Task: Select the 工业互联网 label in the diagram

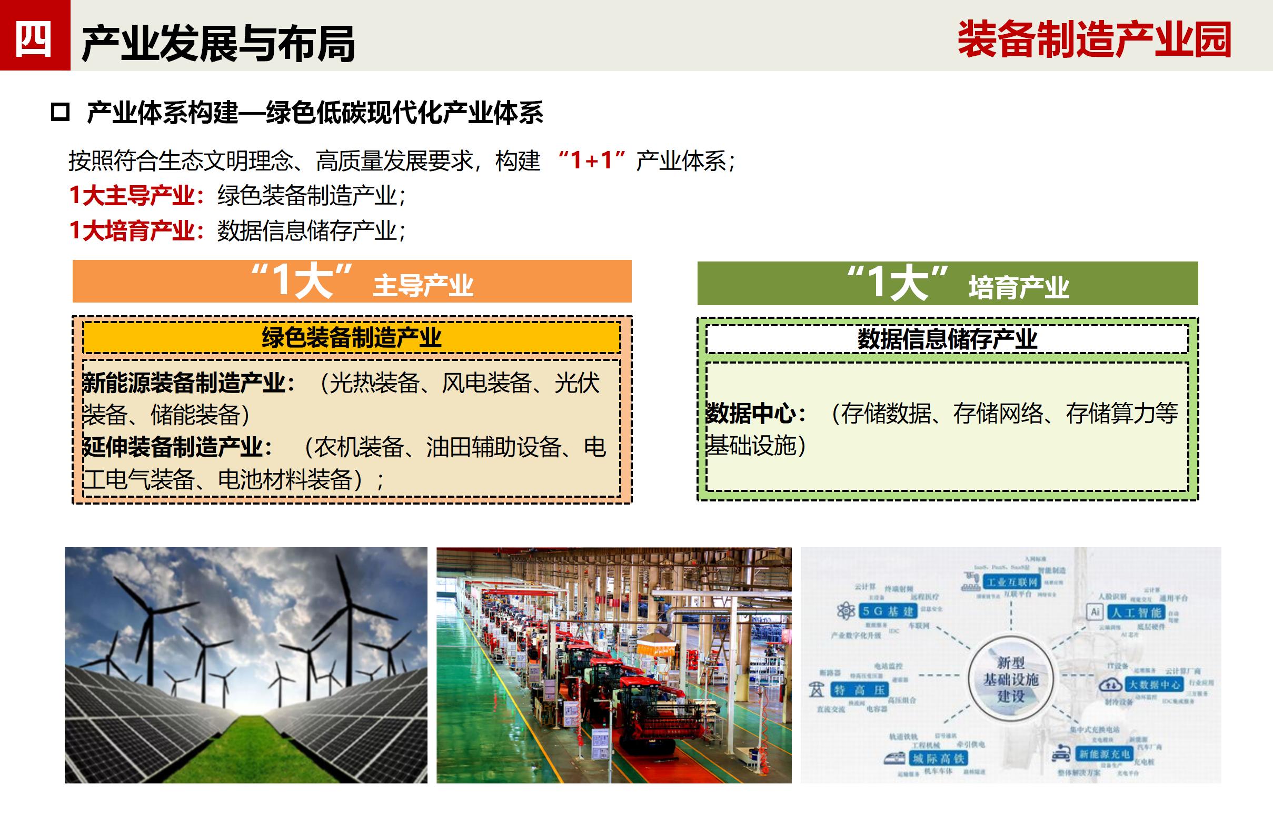Action: pyautogui.click(x=1011, y=582)
